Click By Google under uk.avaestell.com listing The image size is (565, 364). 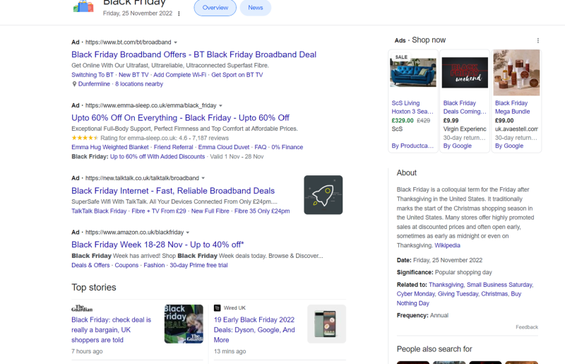coord(509,146)
